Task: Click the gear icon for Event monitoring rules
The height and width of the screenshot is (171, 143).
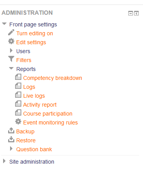Action: click(x=18, y=121)
